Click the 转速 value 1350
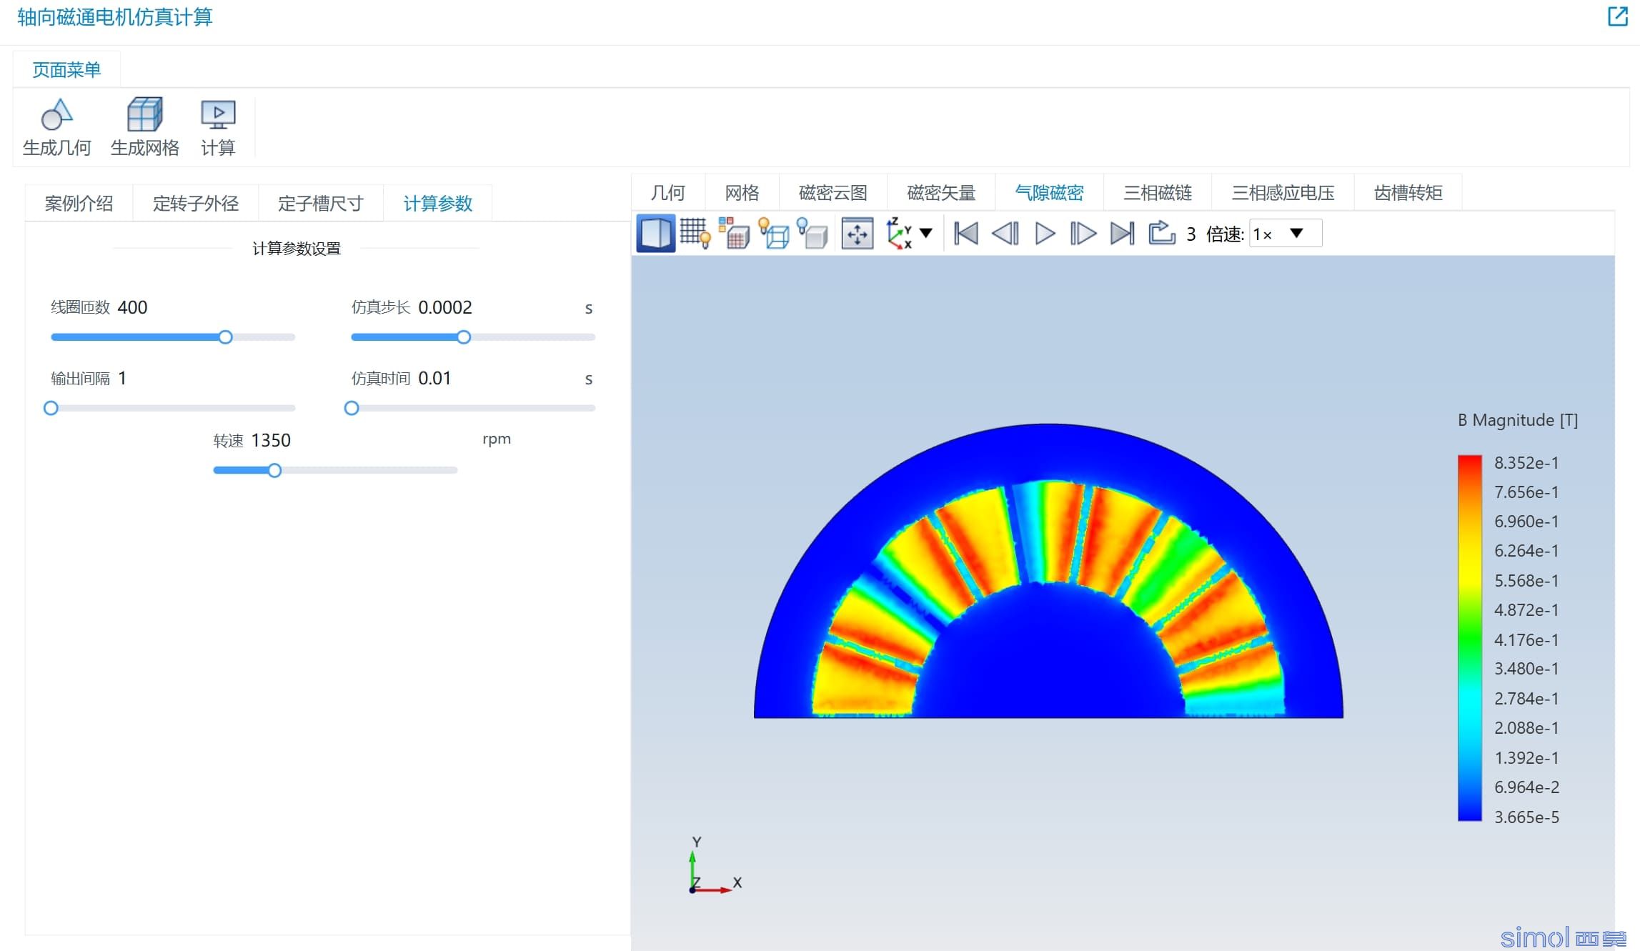1640x951 pixels. point(271,440)
